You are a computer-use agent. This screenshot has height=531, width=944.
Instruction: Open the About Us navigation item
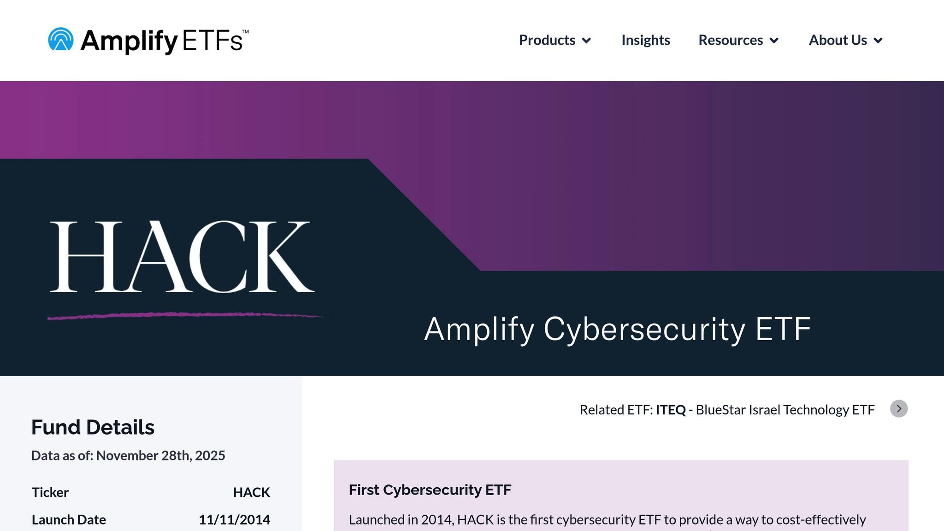point(838,41)
